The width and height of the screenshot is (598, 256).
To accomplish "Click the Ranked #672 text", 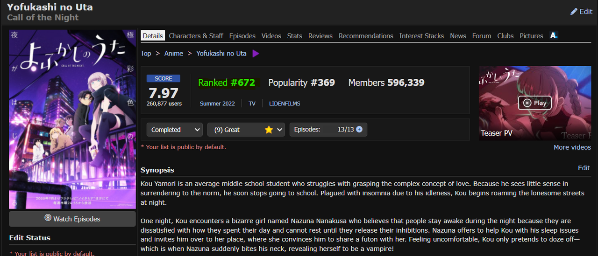I will (x=227, y=83).
